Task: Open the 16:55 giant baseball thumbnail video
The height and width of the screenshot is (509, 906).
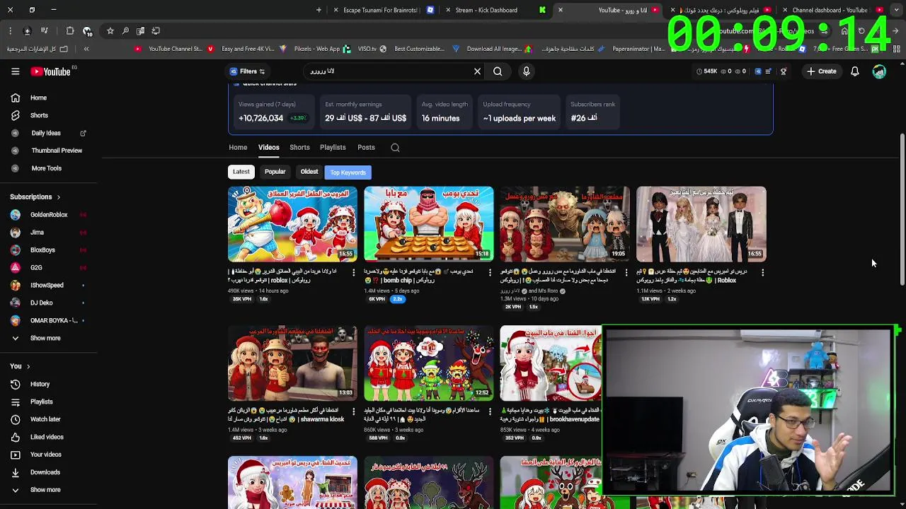Action: pos(292,224)
